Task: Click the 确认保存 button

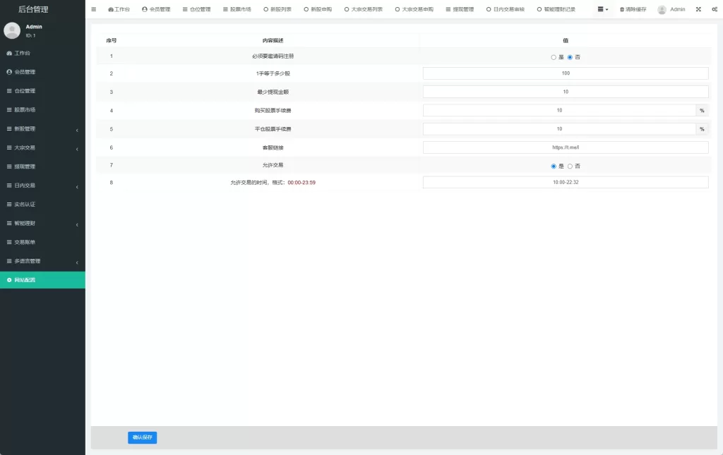Action: (142, 437)
